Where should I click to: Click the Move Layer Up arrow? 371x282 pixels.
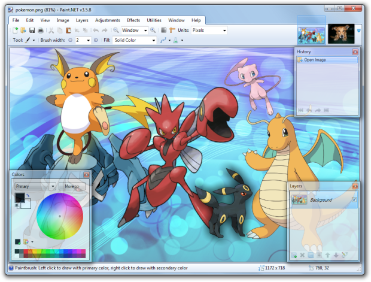coord(327,255)
